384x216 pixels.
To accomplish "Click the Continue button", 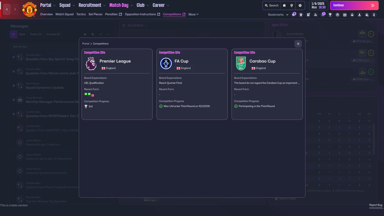I will coord(354,5).
